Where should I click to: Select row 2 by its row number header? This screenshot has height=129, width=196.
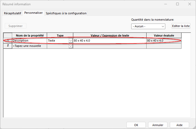pos(8,46)
